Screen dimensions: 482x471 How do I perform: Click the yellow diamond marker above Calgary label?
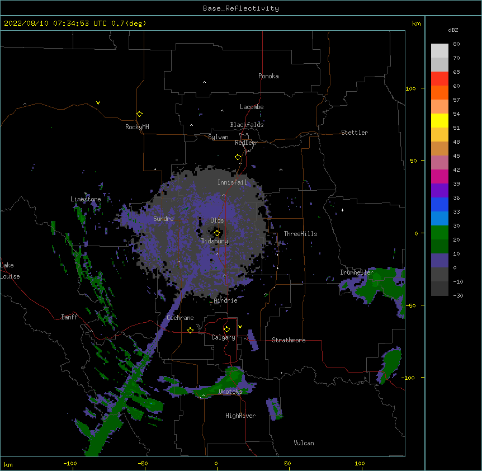click(x=226, y=329)
